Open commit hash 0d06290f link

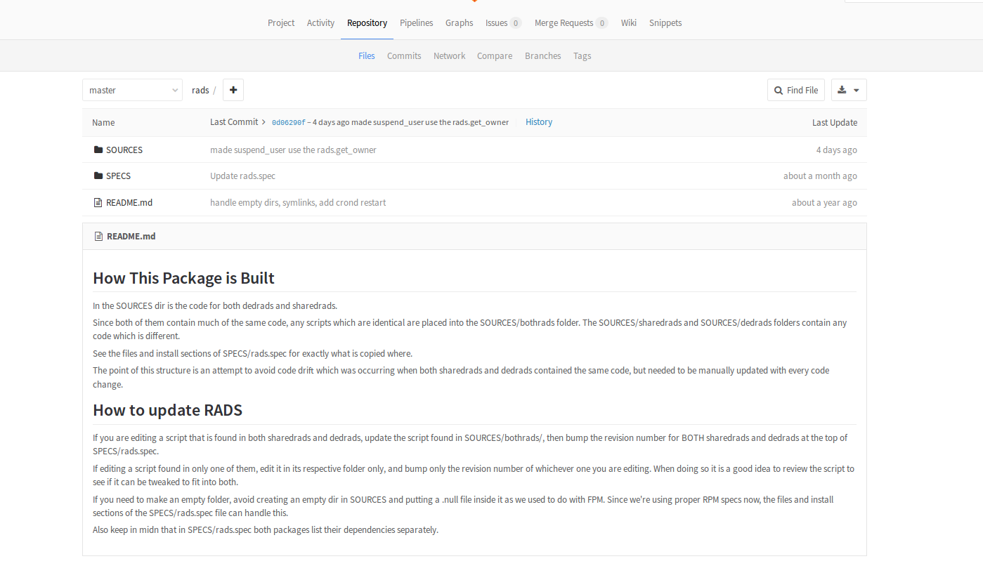288,122
